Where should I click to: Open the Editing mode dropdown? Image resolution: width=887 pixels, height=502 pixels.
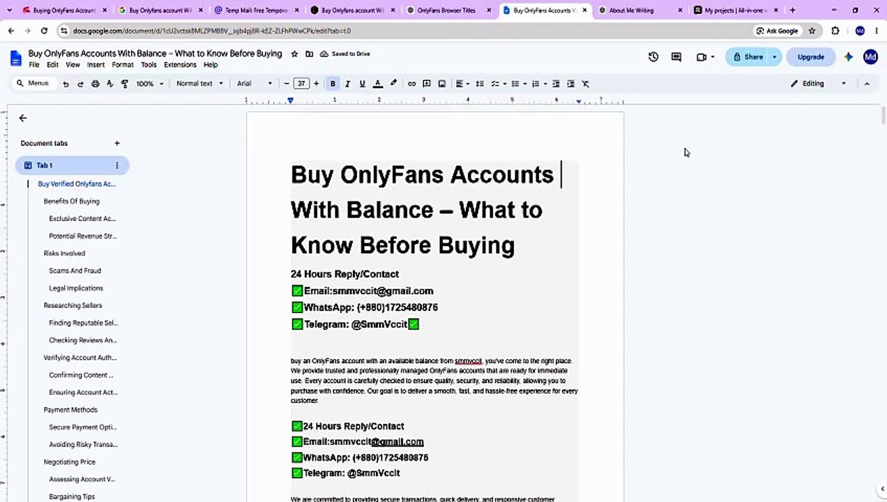coord(818,84)
